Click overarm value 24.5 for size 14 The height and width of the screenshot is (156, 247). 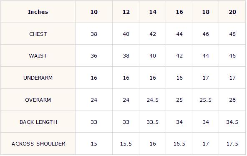coord(152,100)
